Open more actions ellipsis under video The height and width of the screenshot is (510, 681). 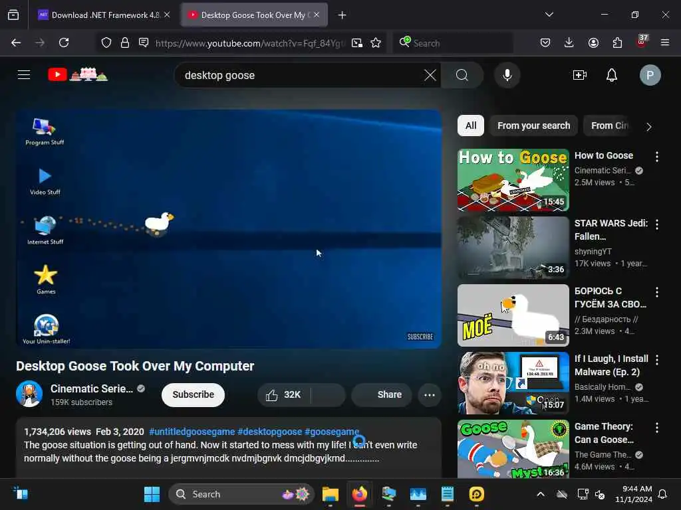429,394
